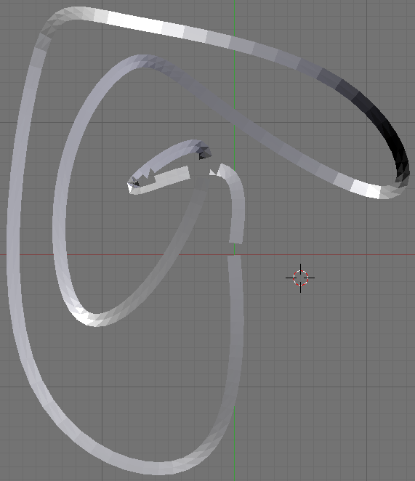Viewport: 415px width, 481px height.
Task: Click where red and green axes intersect
Action: [235, 254]
